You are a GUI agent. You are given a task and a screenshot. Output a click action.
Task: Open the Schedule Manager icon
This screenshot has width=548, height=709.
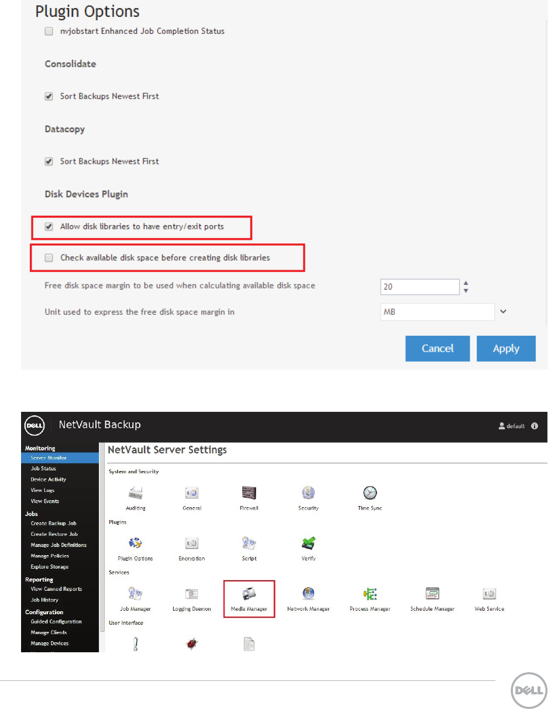(x=432, y=594)
